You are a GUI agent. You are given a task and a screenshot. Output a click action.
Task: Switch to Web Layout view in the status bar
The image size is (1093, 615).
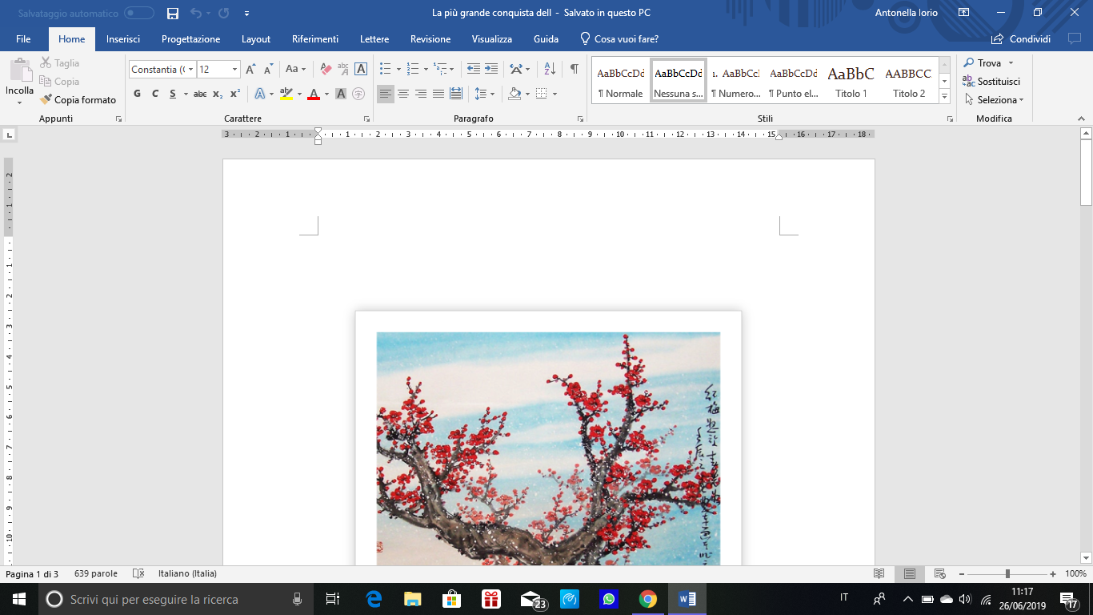pyautogui.click(x=940, y=574)
